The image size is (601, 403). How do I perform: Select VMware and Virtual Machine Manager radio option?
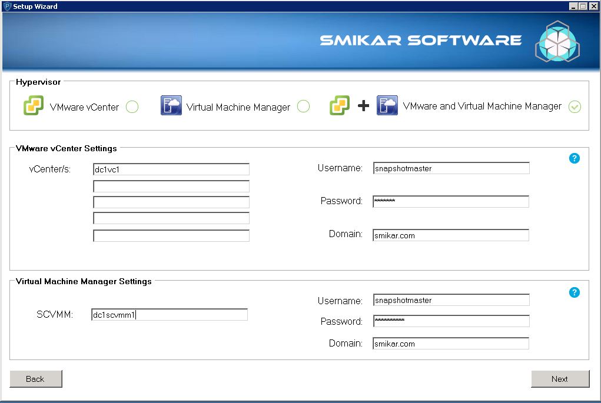click(x=575, y=106)
